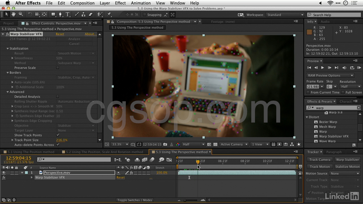This screenshot has width=363, height=204.
Task: Collapse the Stabilization section
Action: pos(8,48)
